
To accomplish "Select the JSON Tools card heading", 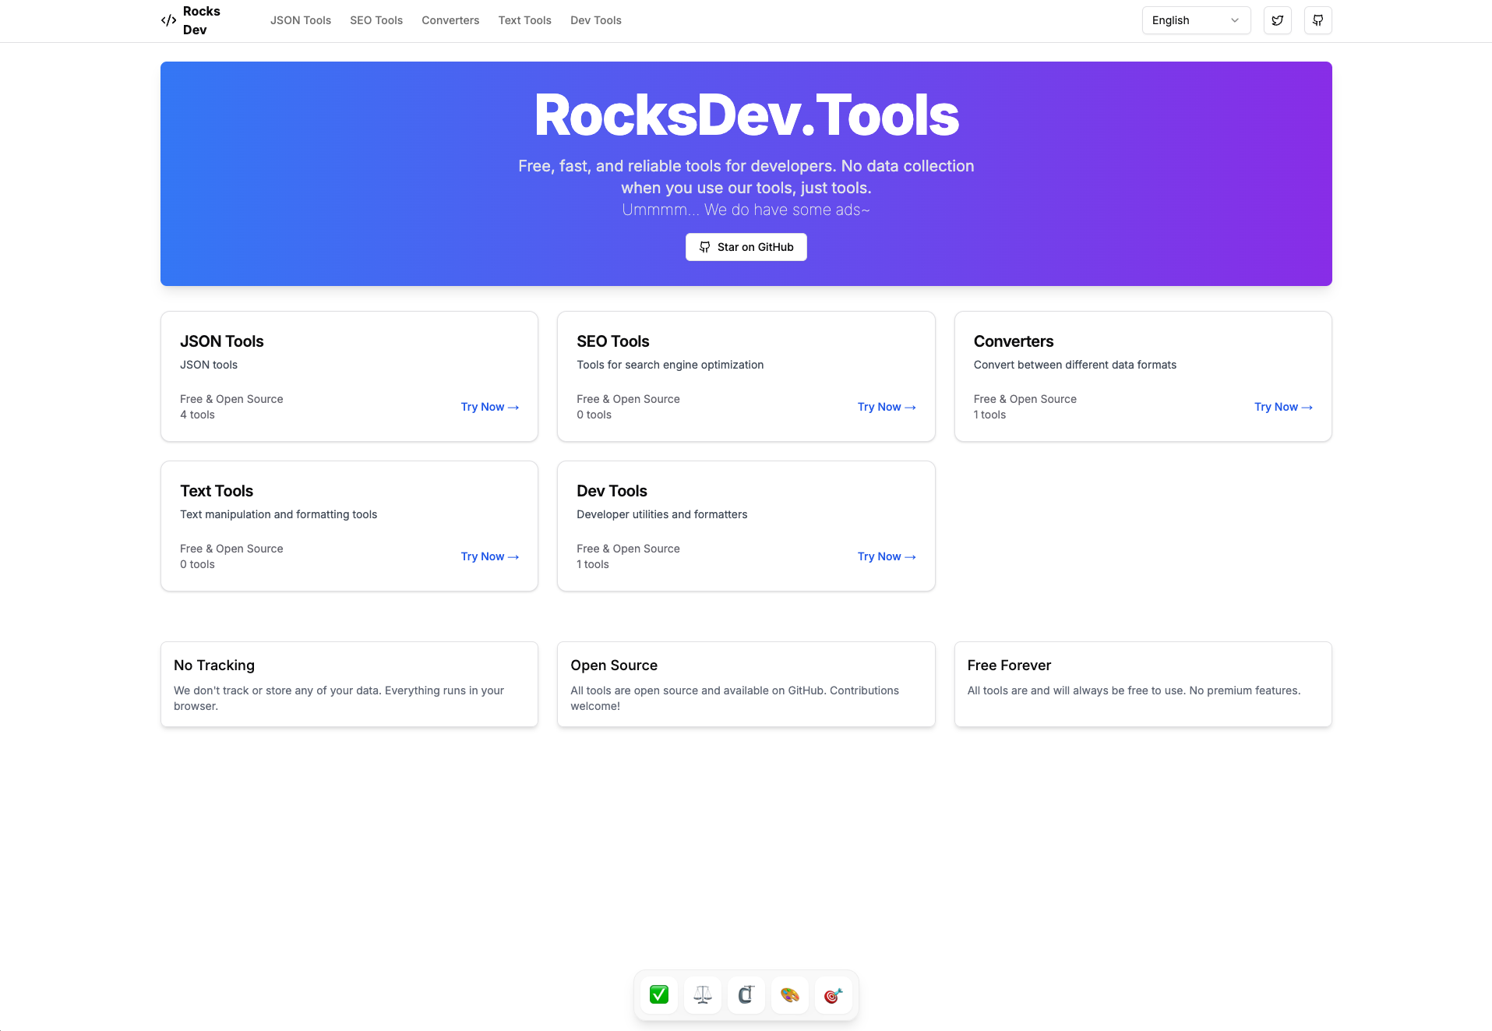I will point(222,341).
